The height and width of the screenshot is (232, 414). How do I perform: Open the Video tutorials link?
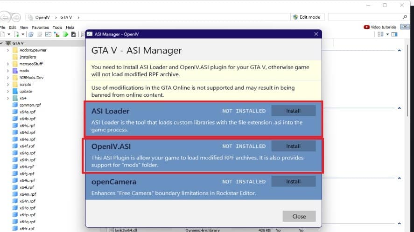pos(383,27)
